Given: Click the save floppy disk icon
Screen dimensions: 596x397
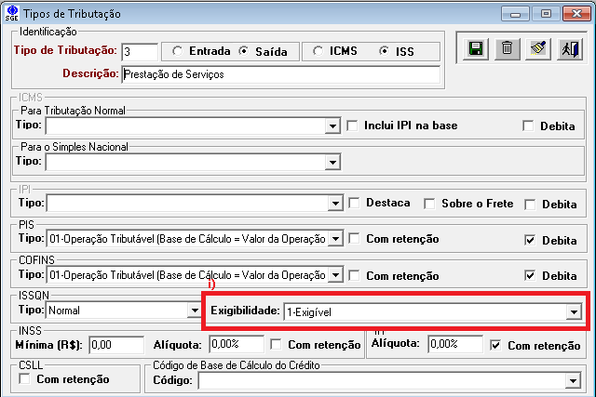Looking at the screenshot, I should pos(476,50).
